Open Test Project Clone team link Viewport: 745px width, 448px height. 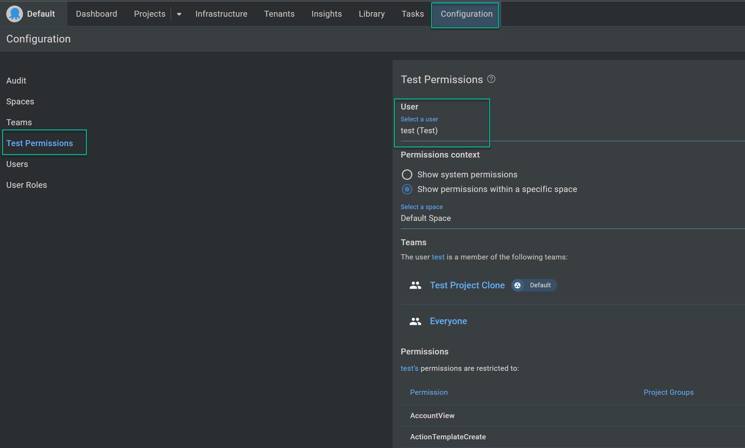coord(467,285)
